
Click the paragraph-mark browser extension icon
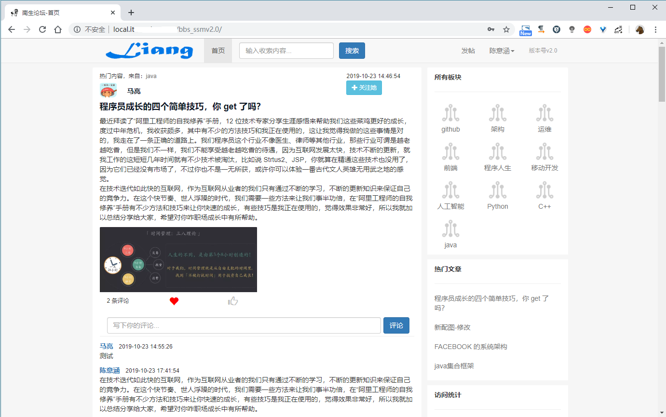pos(541,29)
